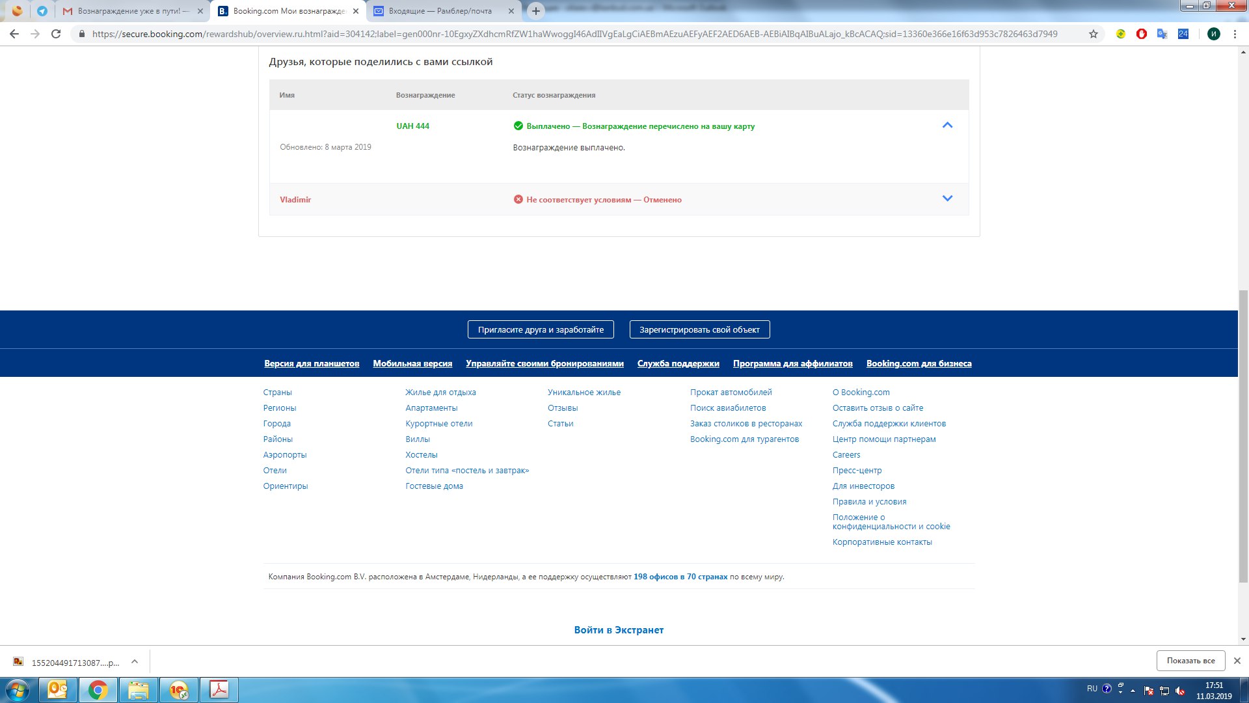Collapse the UAH 444 reward row
1249x703 pixels.
[947, 125]
